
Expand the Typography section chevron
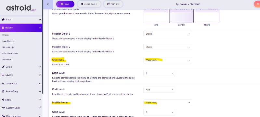(x=40, y=83)
